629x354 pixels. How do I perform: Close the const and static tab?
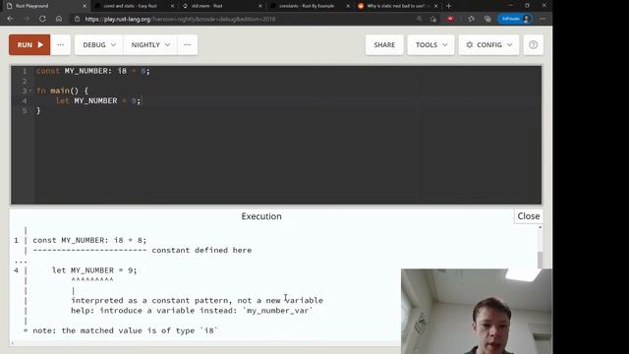tap(172, 6)
